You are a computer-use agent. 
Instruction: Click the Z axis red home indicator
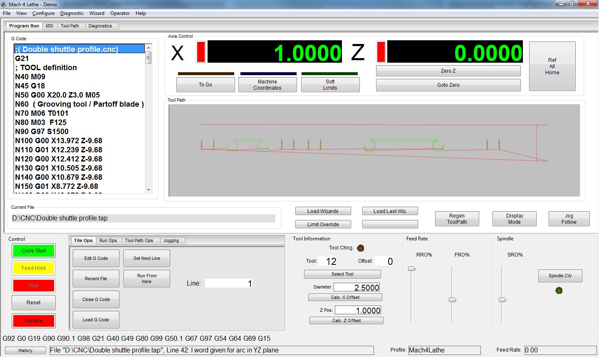(381, 52)
